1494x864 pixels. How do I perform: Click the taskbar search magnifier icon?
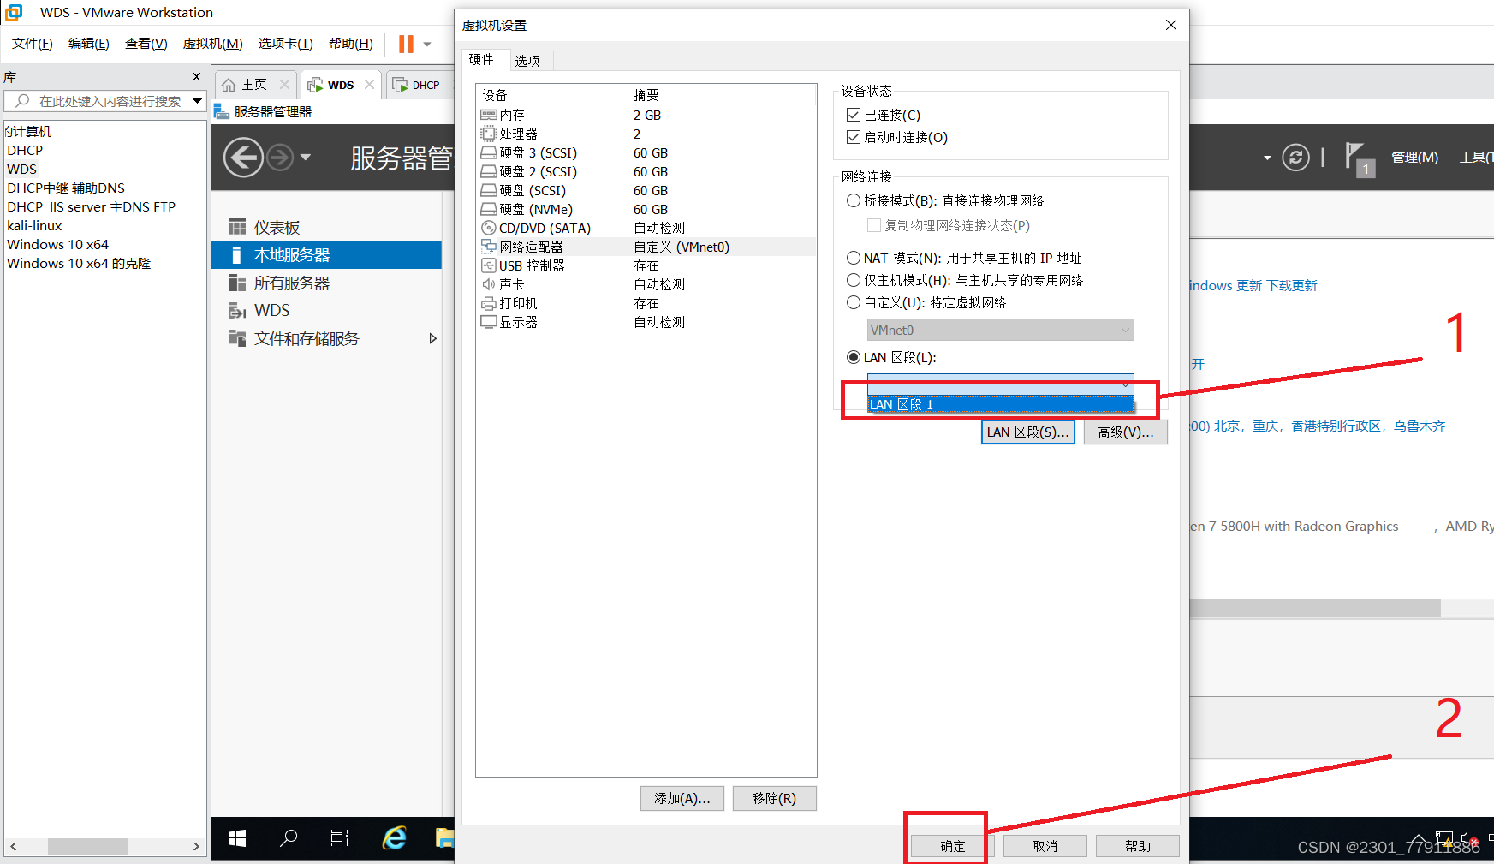click(289, 838)
